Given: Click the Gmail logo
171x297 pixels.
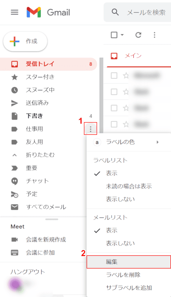Looking at the screenshot, I should (48, 12).
